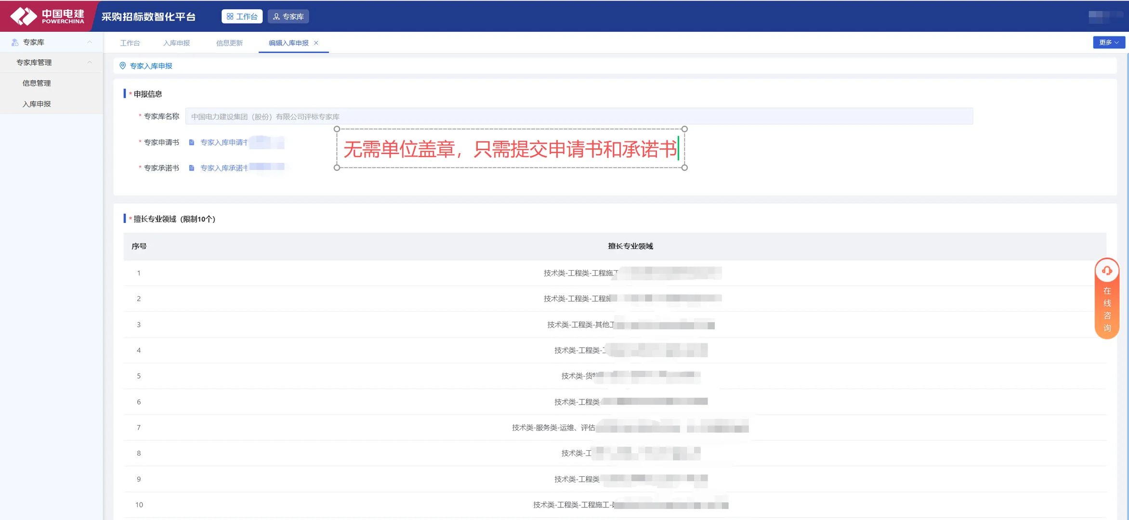
Task: Click the grid icon beside 工作台 in top bar
Action: [231, 16]
